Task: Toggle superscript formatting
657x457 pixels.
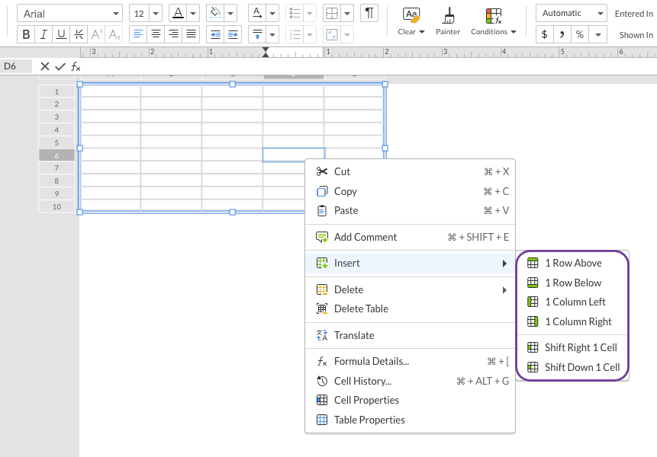Action: (x=96, y=34)
